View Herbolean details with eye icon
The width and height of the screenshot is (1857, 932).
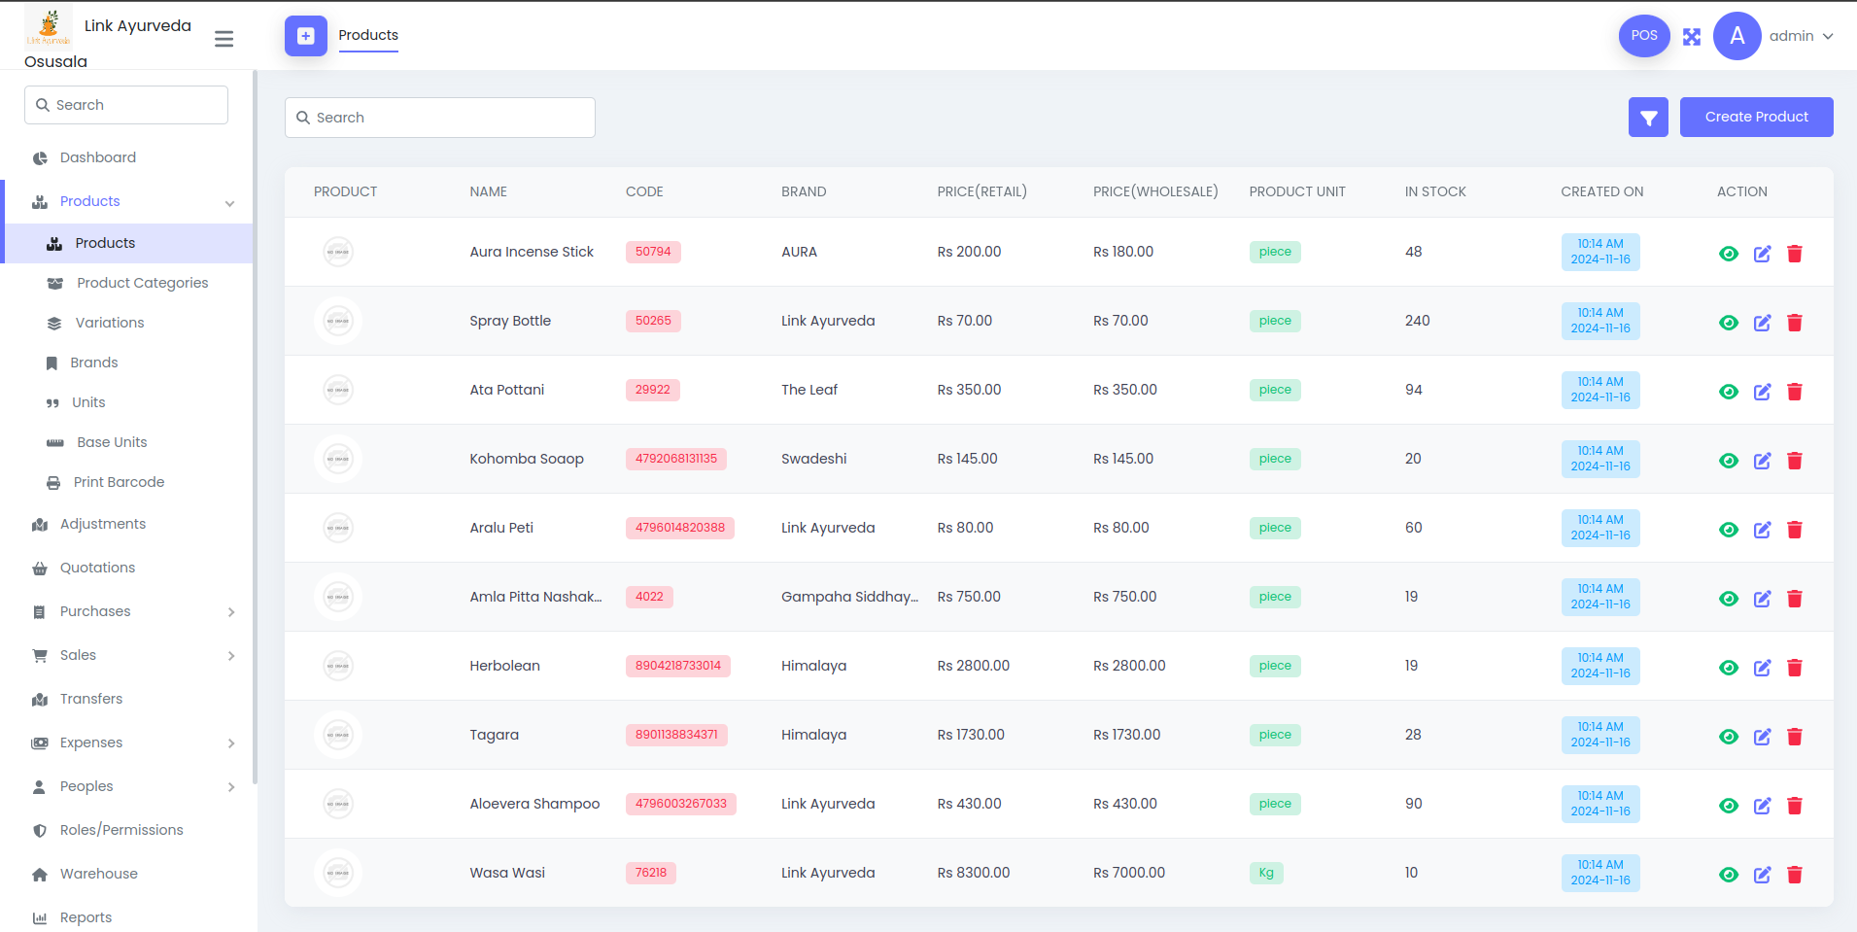pyautogui.click(x=1728, y=668)
